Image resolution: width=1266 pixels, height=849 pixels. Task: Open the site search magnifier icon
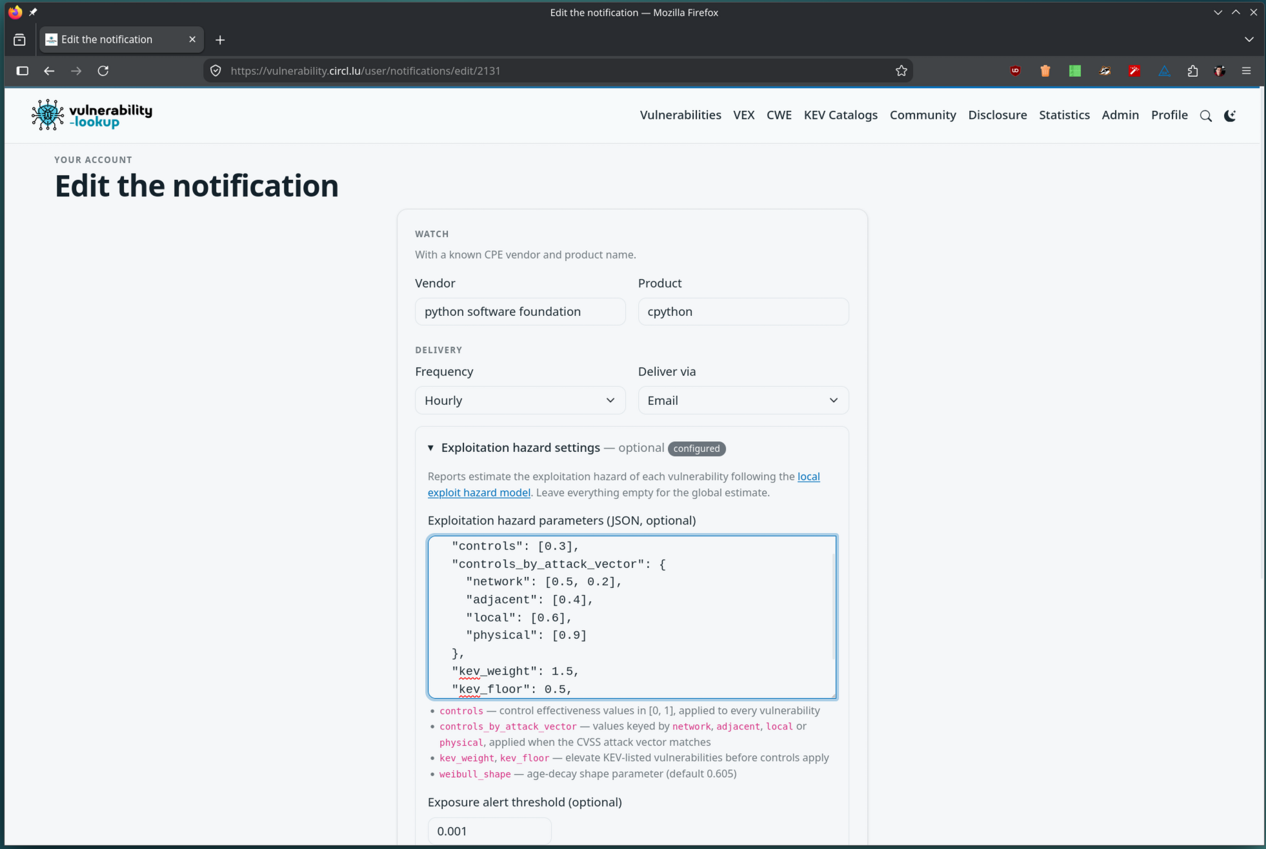click(x=1205, y=115)
